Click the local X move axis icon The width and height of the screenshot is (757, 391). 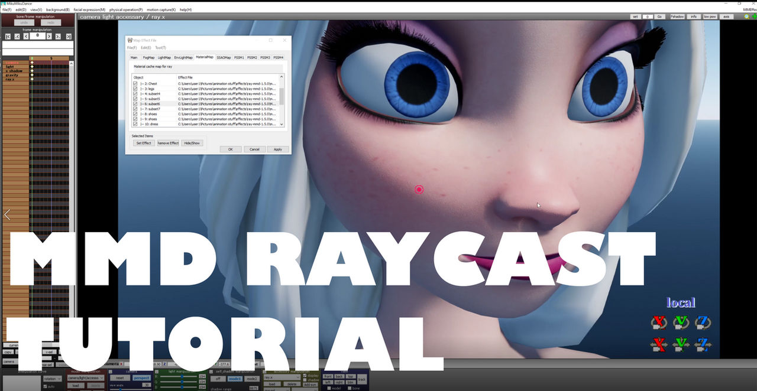click(x=659, y=344)
